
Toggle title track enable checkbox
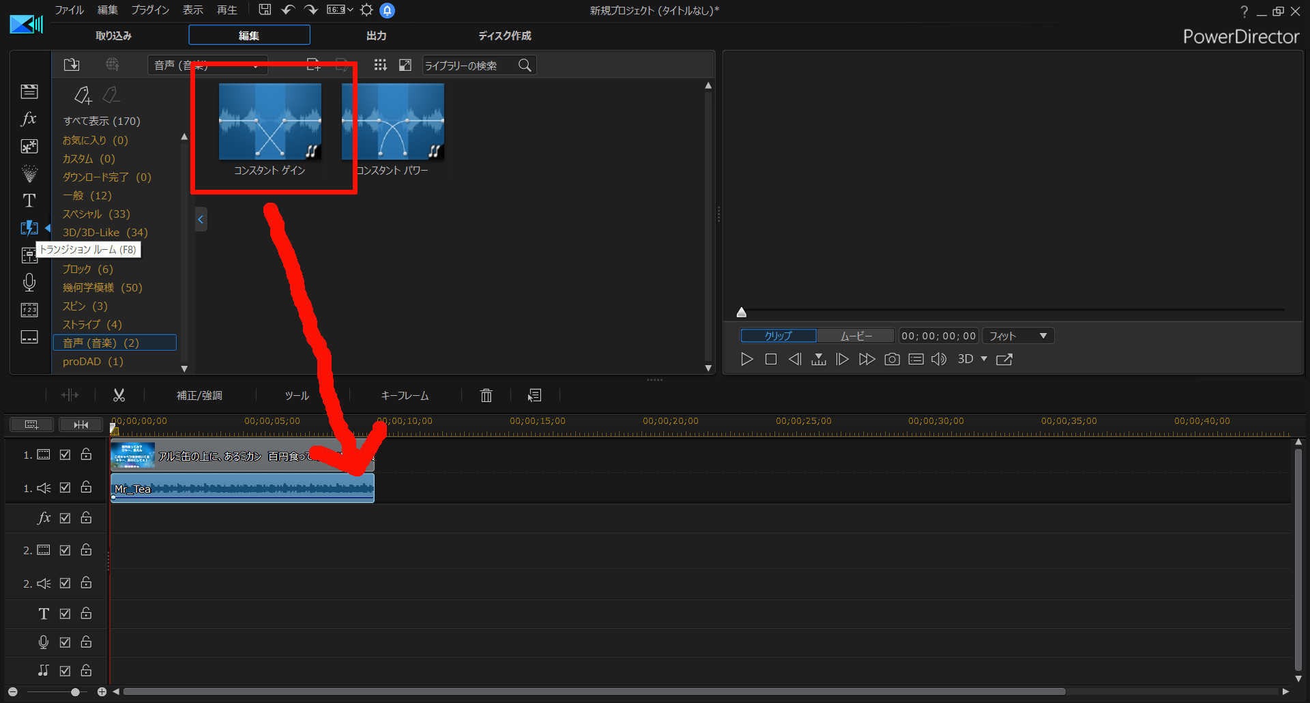coord(65,614)
